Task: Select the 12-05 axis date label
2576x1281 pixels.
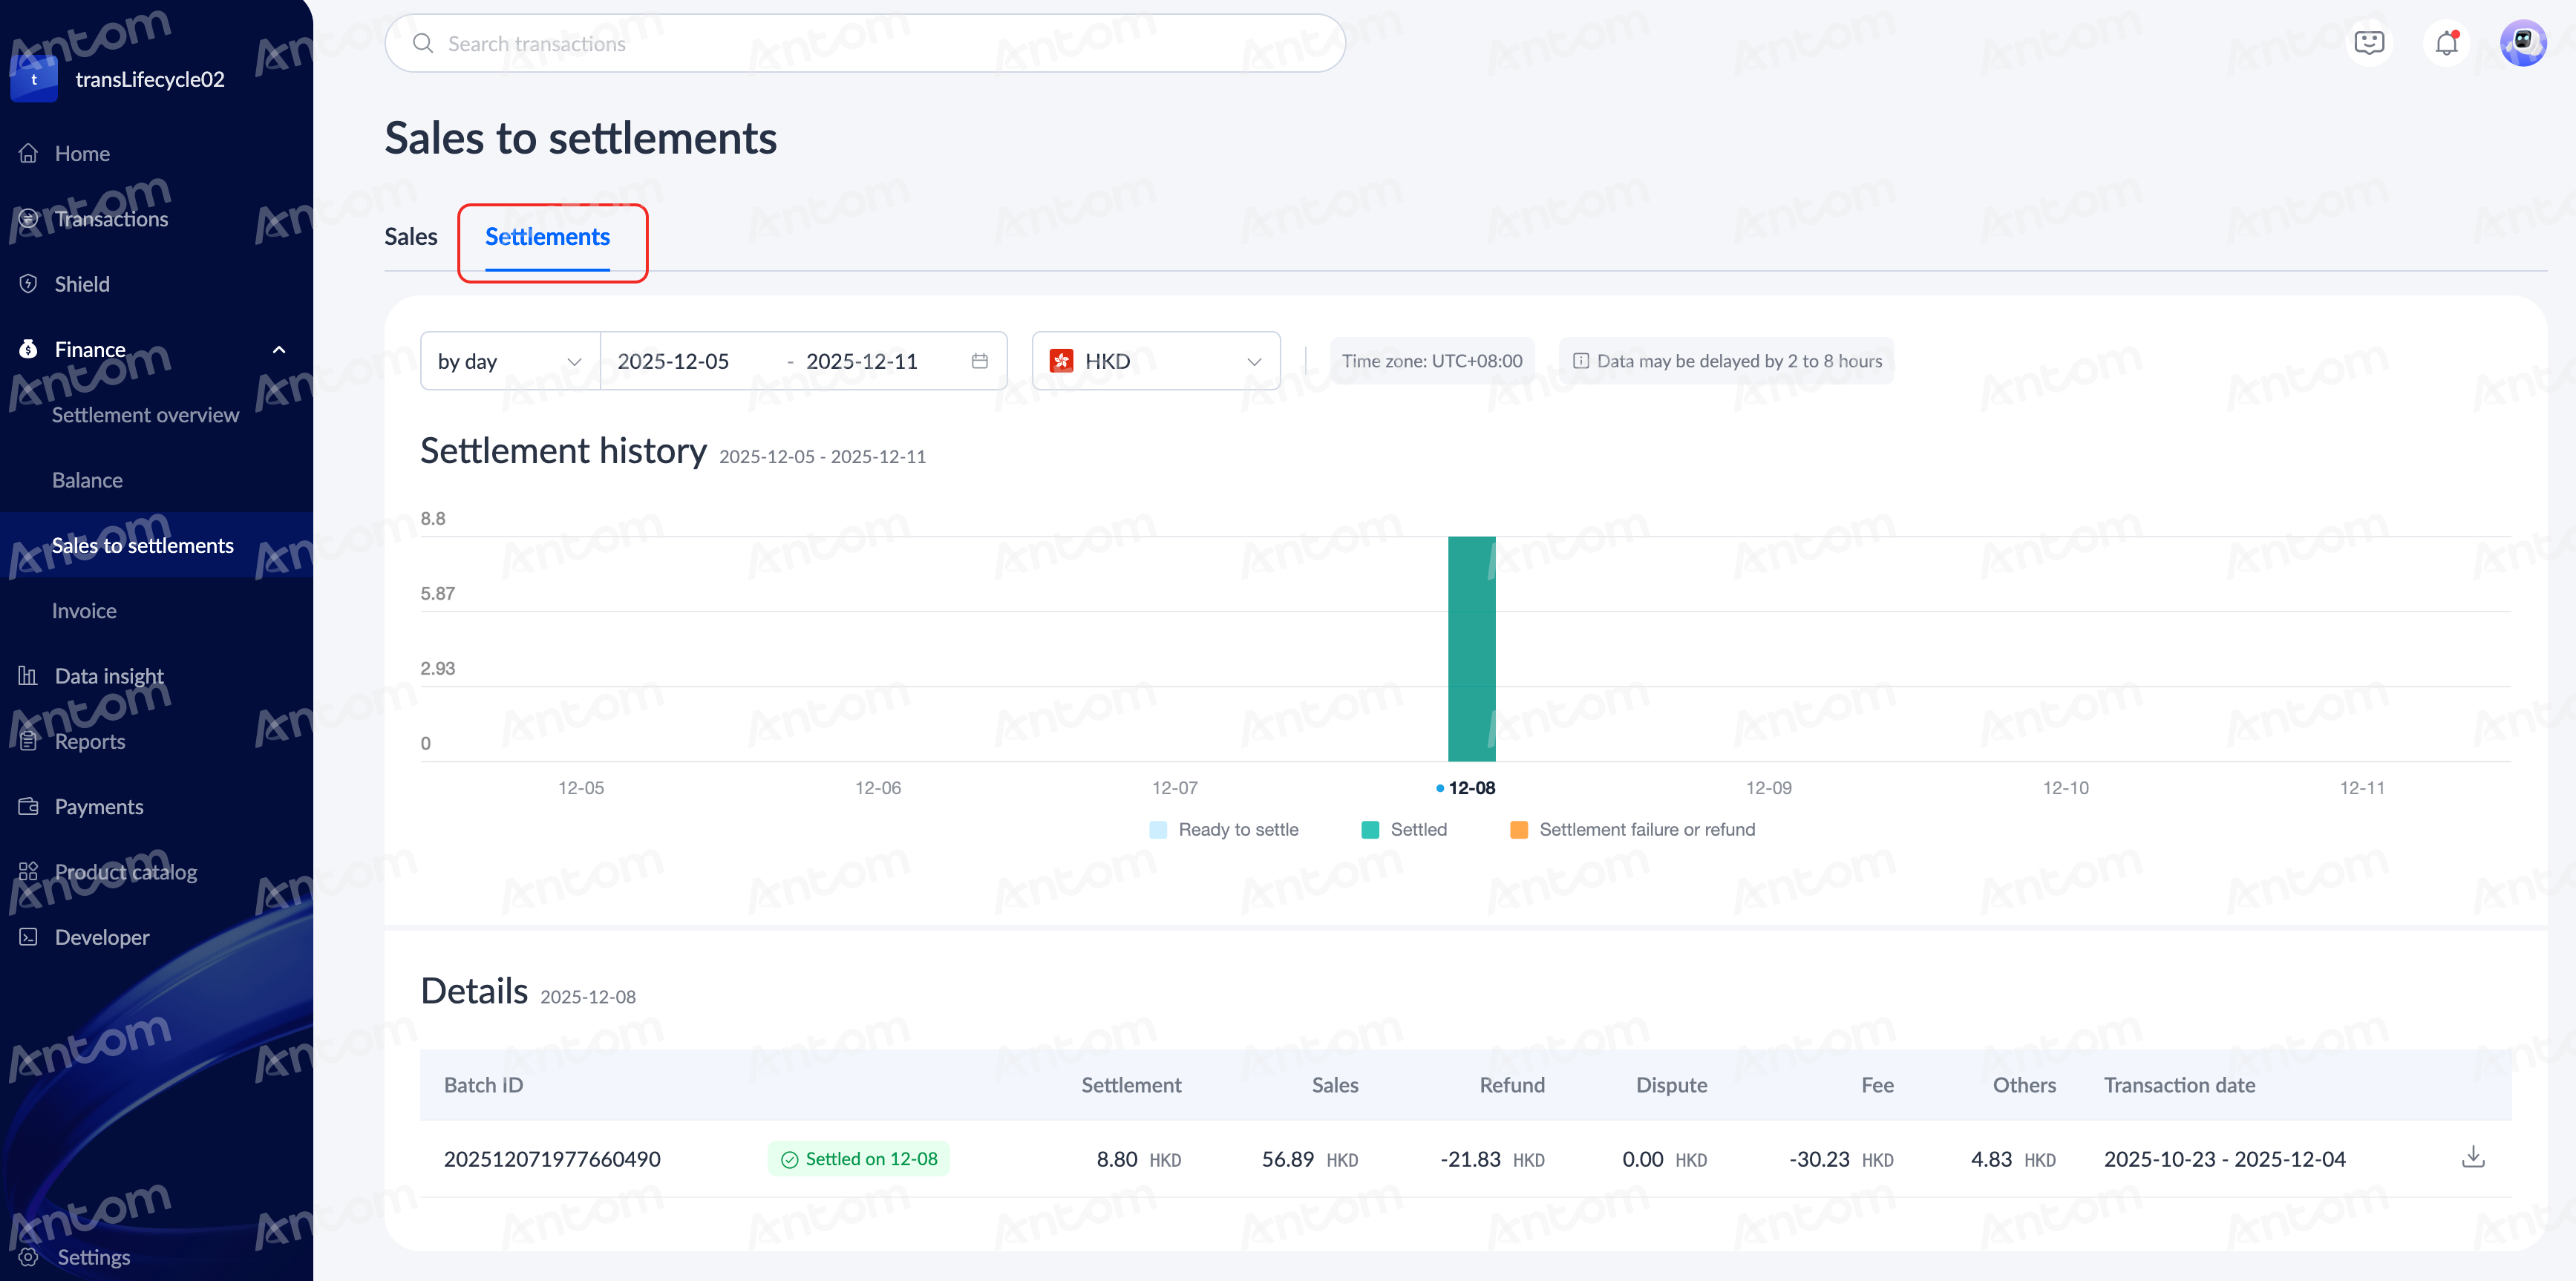Action: point(581,788)
